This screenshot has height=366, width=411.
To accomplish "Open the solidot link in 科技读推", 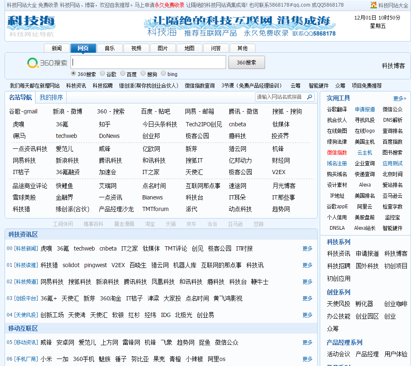I will tap(71, 265).
